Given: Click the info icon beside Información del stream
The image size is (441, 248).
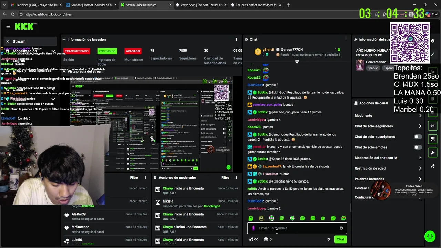Looking at the screenshot, I should (x=433, y=41).
